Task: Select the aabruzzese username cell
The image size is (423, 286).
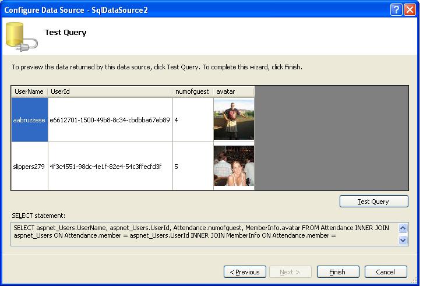Action: [x=30, y=120]
